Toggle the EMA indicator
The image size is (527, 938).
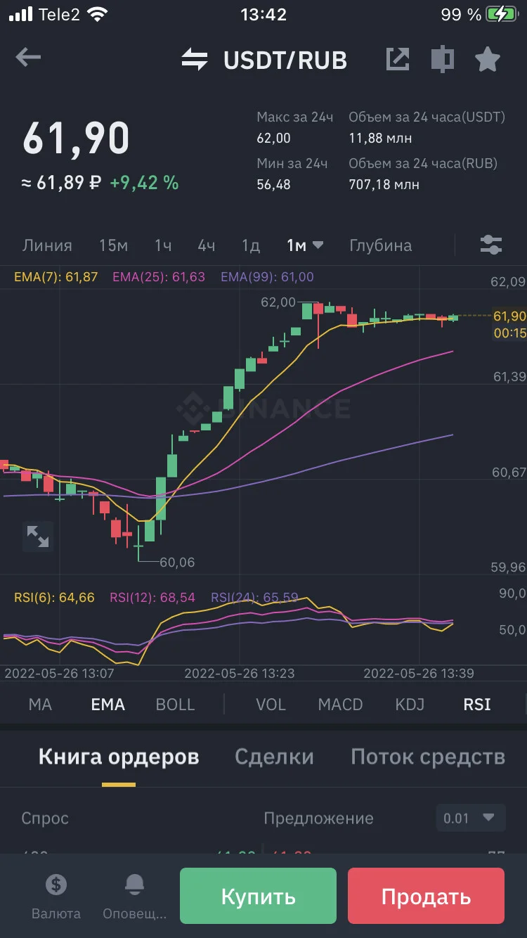tap(108, 705)
